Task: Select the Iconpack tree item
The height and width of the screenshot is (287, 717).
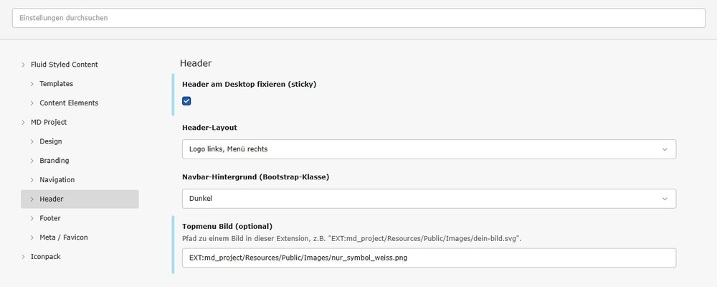Action: tap(45, 256)
